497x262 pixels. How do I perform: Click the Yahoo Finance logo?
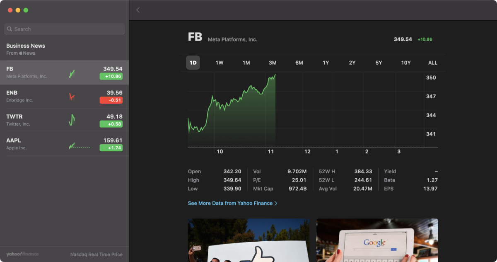pos(22,254)
